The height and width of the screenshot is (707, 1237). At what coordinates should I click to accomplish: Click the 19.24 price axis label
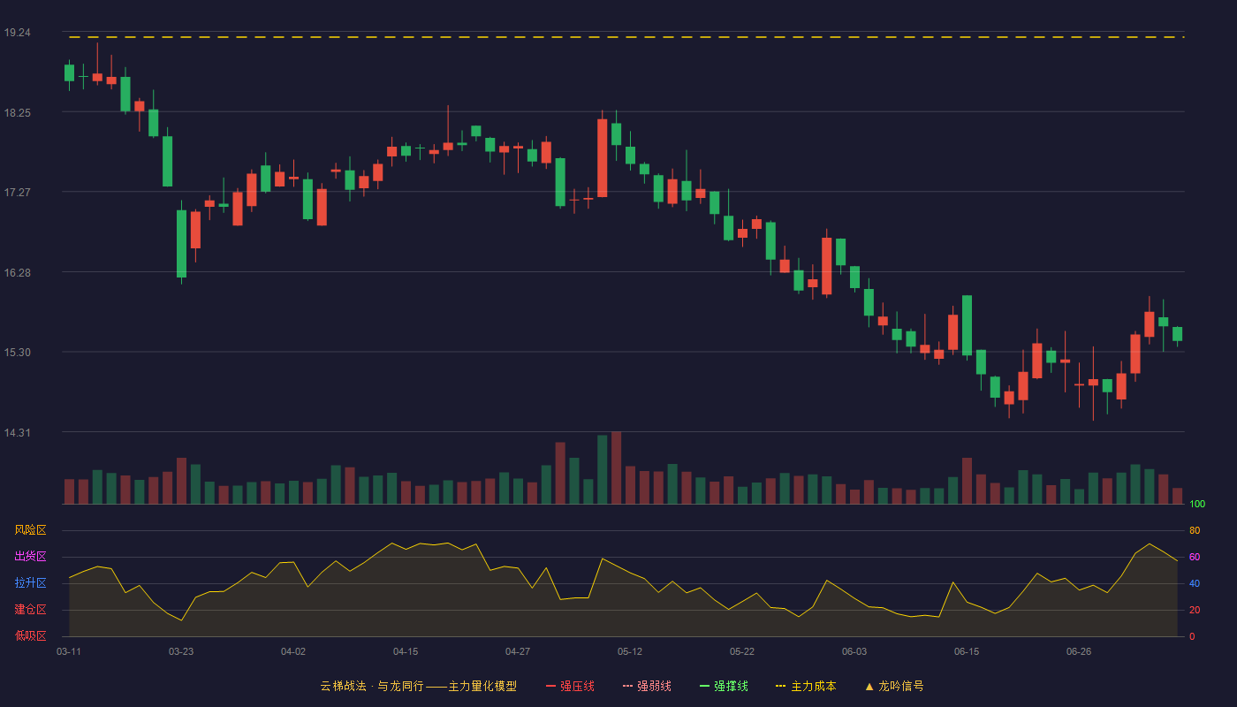pos(17,33)
